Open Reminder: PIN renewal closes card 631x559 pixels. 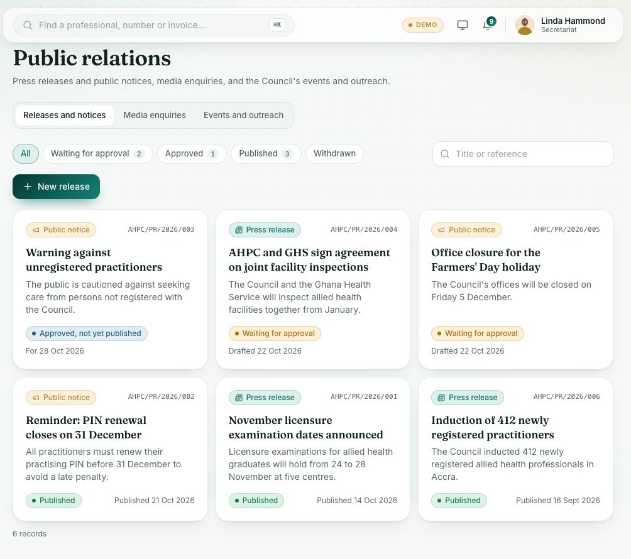pyautogui.click(x=110, y=449)
